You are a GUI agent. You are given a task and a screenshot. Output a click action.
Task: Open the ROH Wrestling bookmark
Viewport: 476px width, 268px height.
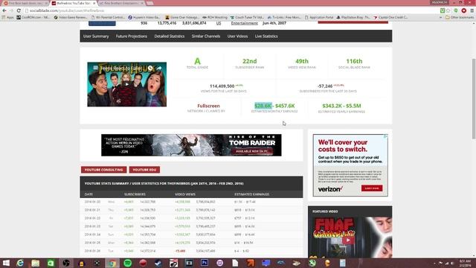pos(215,17)
